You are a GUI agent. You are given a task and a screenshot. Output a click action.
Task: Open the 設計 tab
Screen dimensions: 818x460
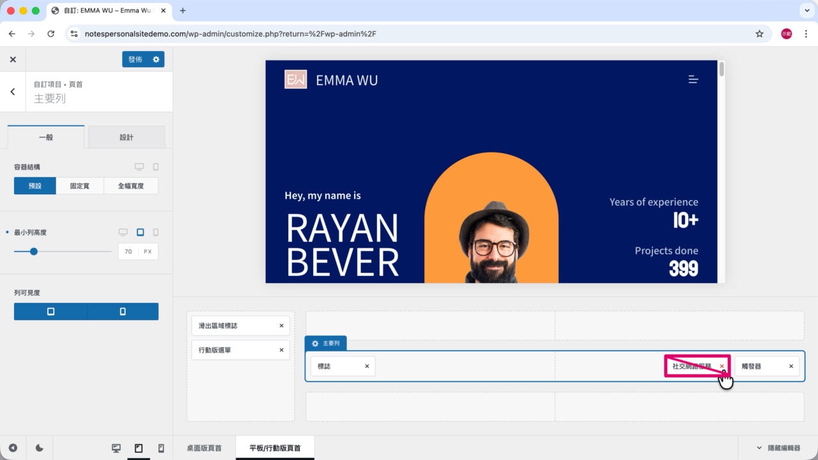coord(127,137)
